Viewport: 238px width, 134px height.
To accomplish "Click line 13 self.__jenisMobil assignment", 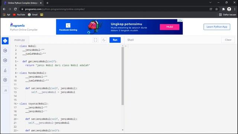I will (x=53, y=92).
